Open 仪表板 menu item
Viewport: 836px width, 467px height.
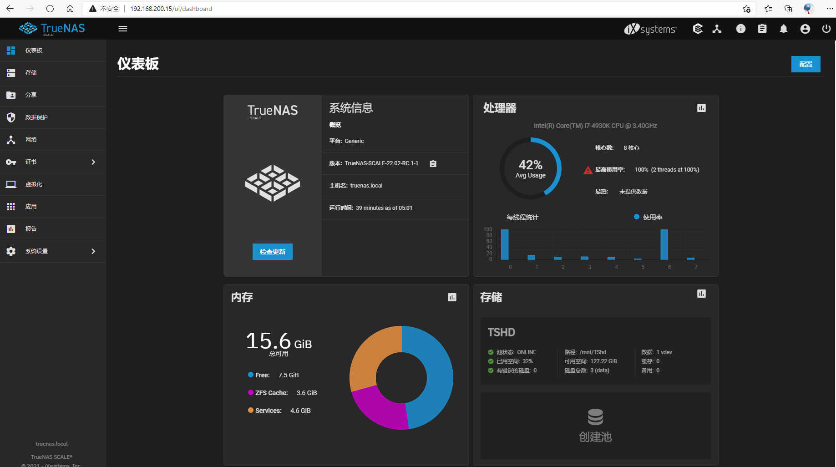click(x=53, y=51)
